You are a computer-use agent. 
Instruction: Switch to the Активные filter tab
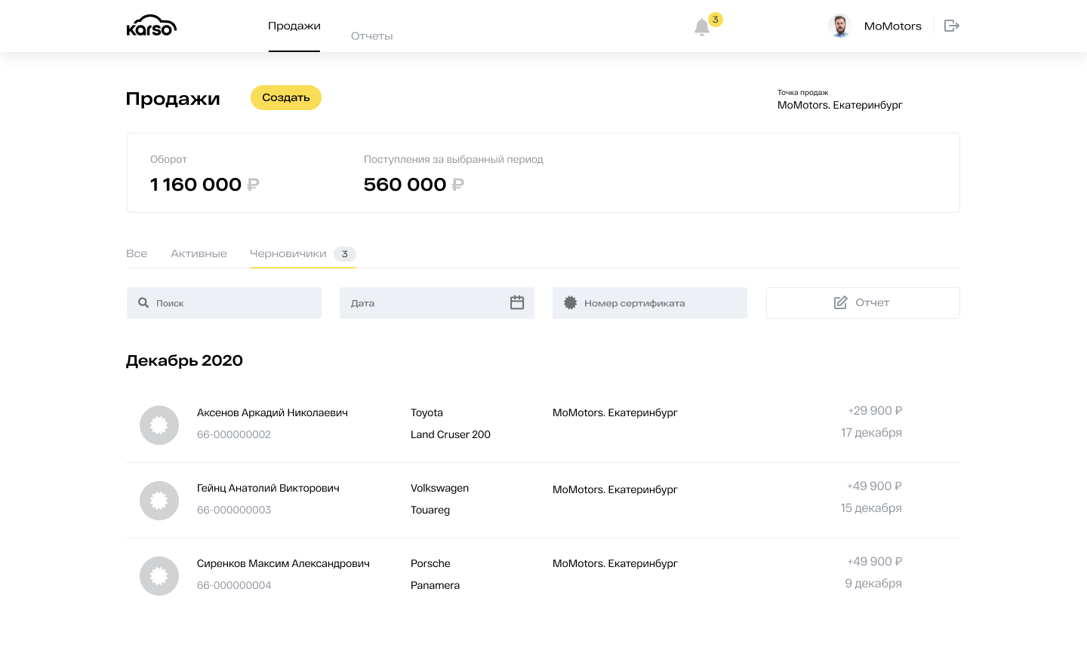coord(199,253)
